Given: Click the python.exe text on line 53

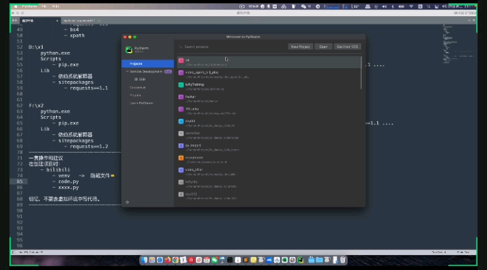Looking at the screenshot, I should [x=55, y=53].
